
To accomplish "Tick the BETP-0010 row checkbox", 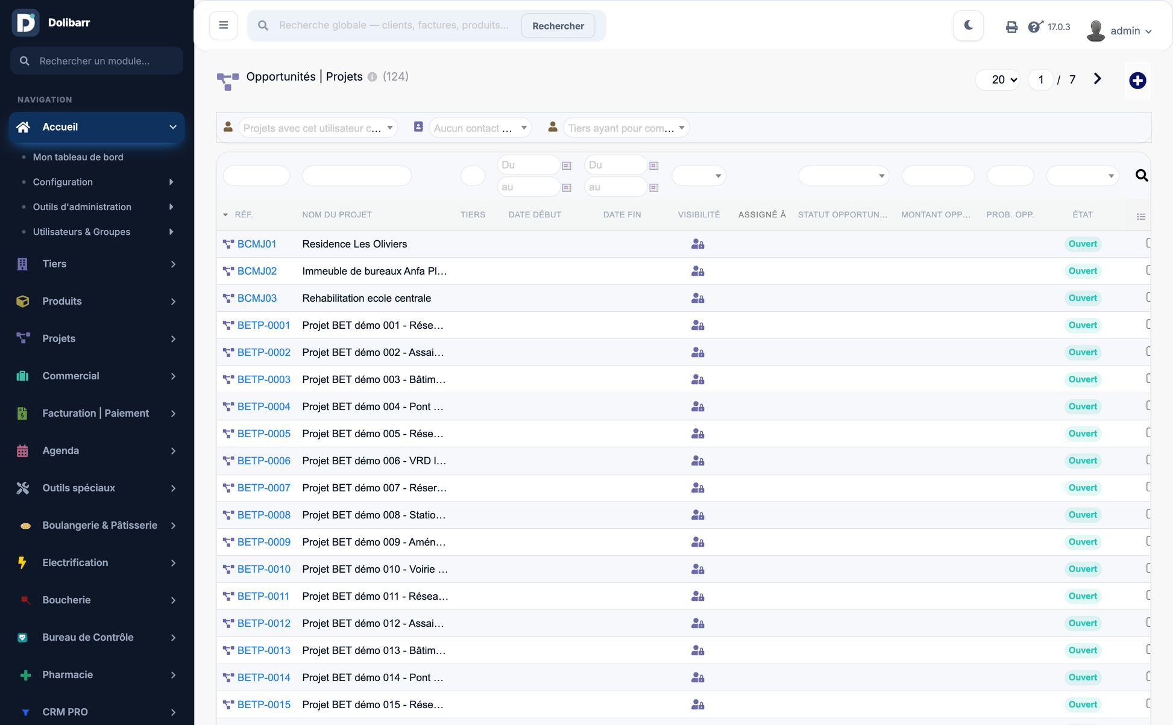I will tap(1148, 568).
